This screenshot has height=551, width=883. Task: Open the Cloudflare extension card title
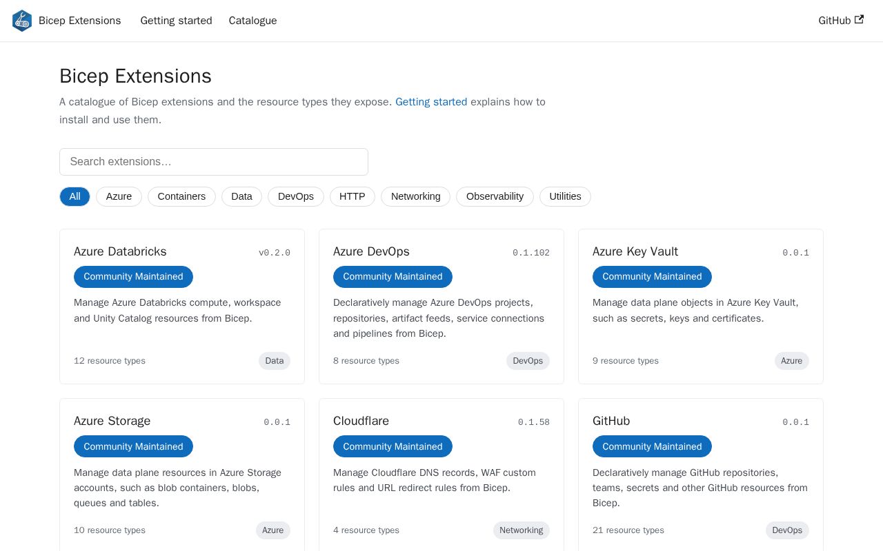pos(361,421)
